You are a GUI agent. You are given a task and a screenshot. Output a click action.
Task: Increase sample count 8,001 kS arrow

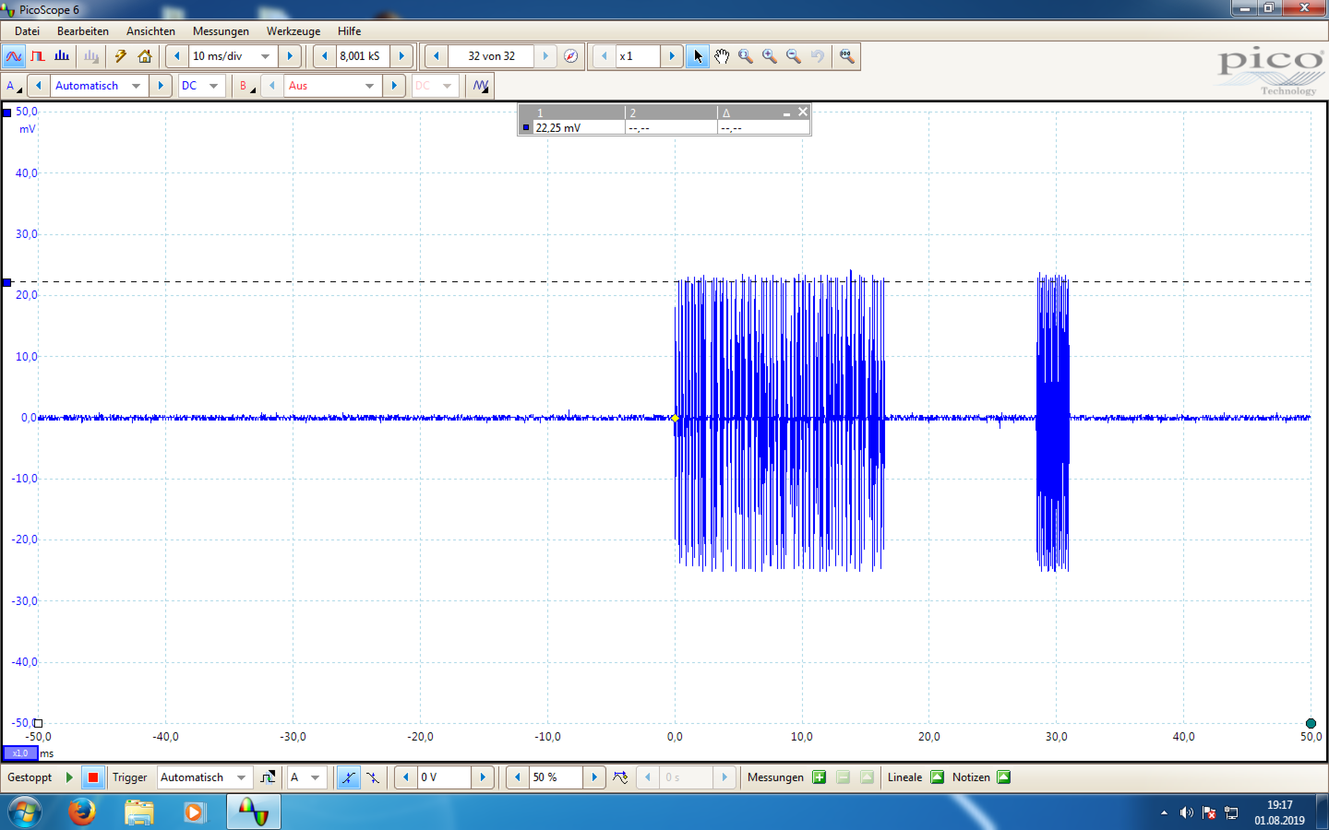tap(401, 56)
